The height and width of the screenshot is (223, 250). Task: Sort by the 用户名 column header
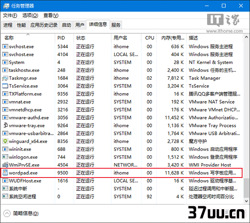point(126,38)
